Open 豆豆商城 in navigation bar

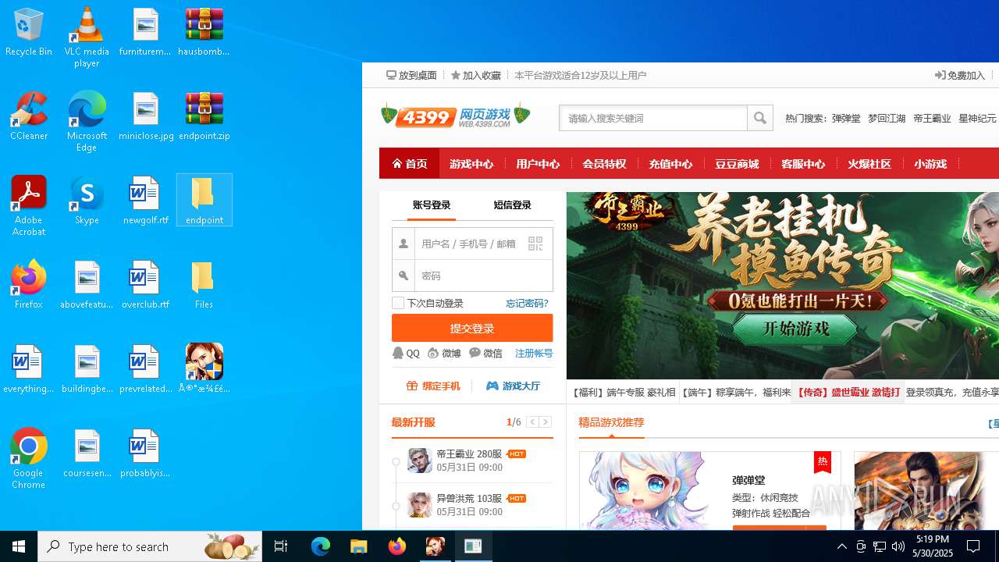(737, 163)
